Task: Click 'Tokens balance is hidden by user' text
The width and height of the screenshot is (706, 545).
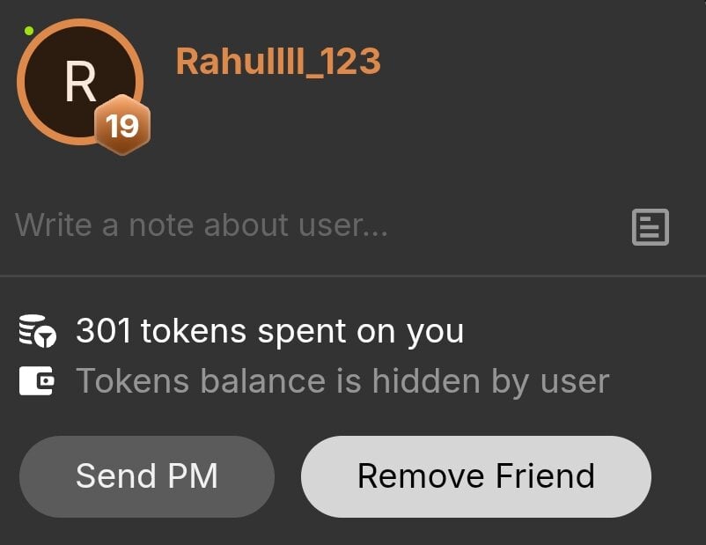Action: pyautogui.click(x=342, y=381)
